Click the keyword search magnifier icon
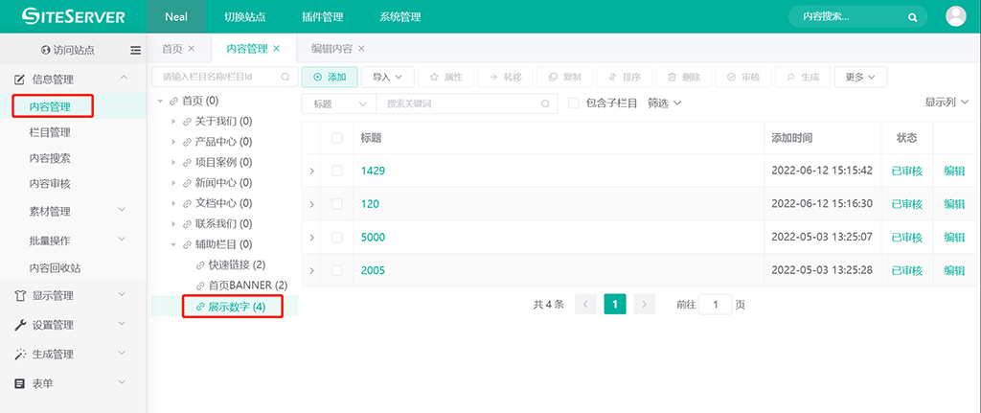 546,103
